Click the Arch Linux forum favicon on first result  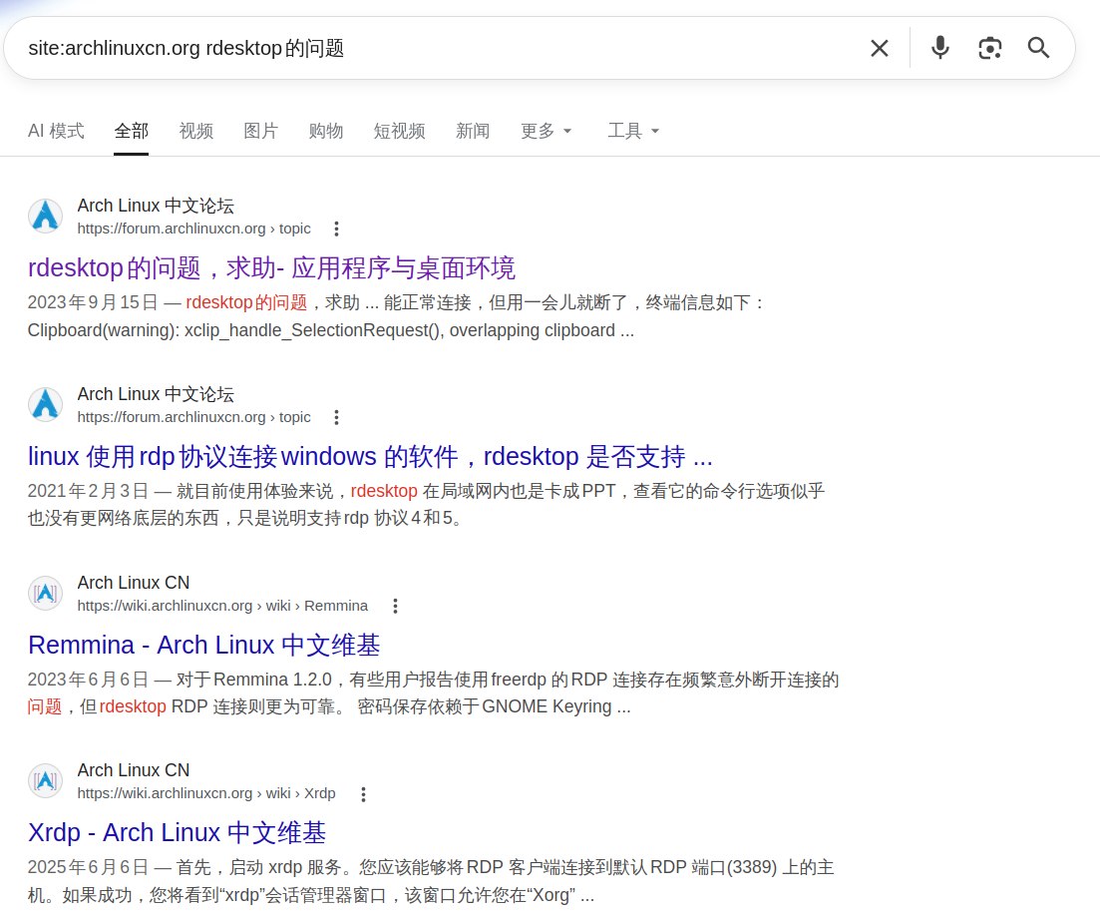(x=45, y=216)
